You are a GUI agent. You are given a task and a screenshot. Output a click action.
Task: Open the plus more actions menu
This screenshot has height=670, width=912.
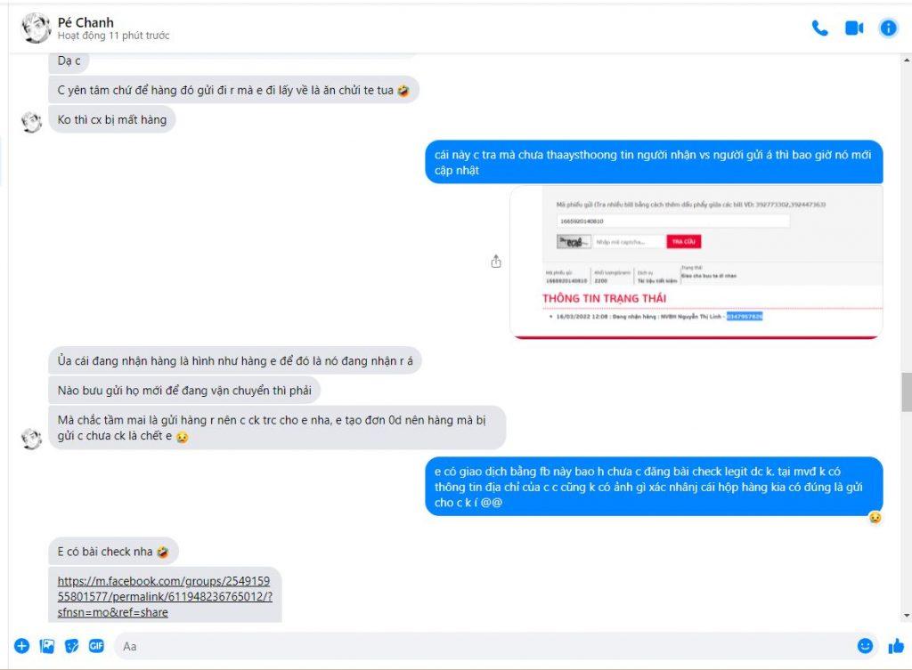pyautogui.click(x=21, y=646)
